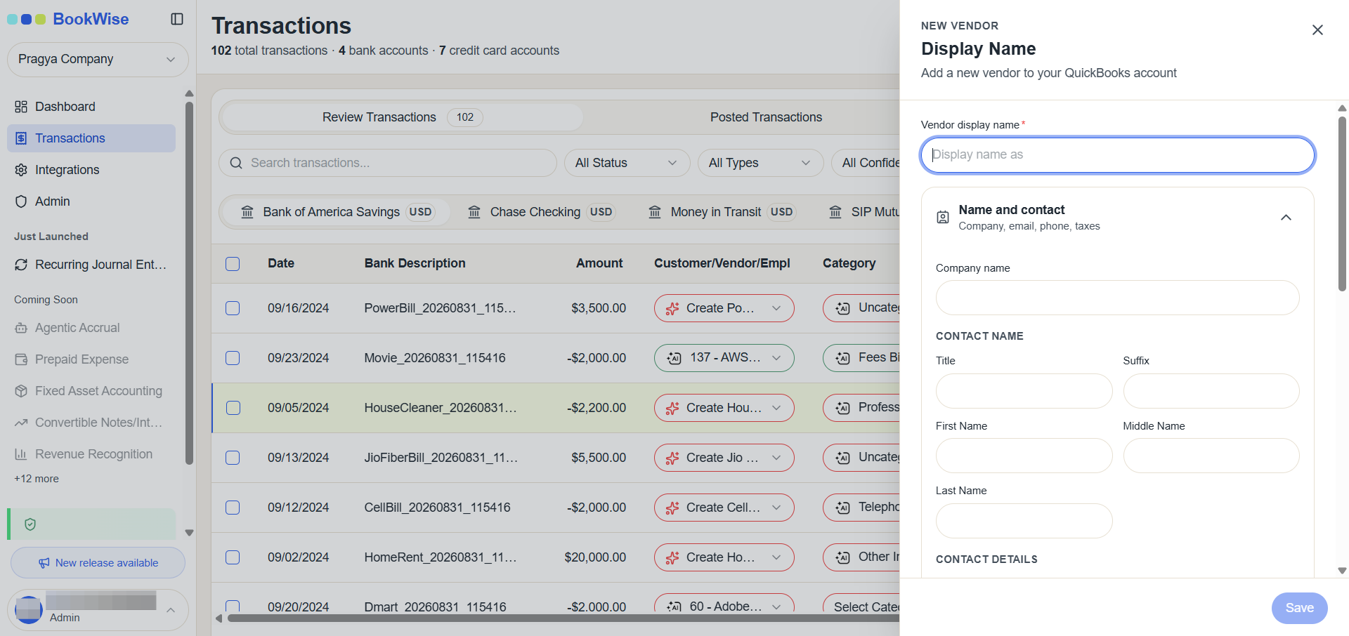This screenshot has width=1349, height=636.
Task: Check the Movie 09/23/2024 row checkbox
Action: [x=233, y=358]
